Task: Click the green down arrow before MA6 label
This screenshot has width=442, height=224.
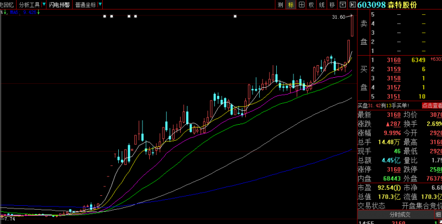Action: 4,12
